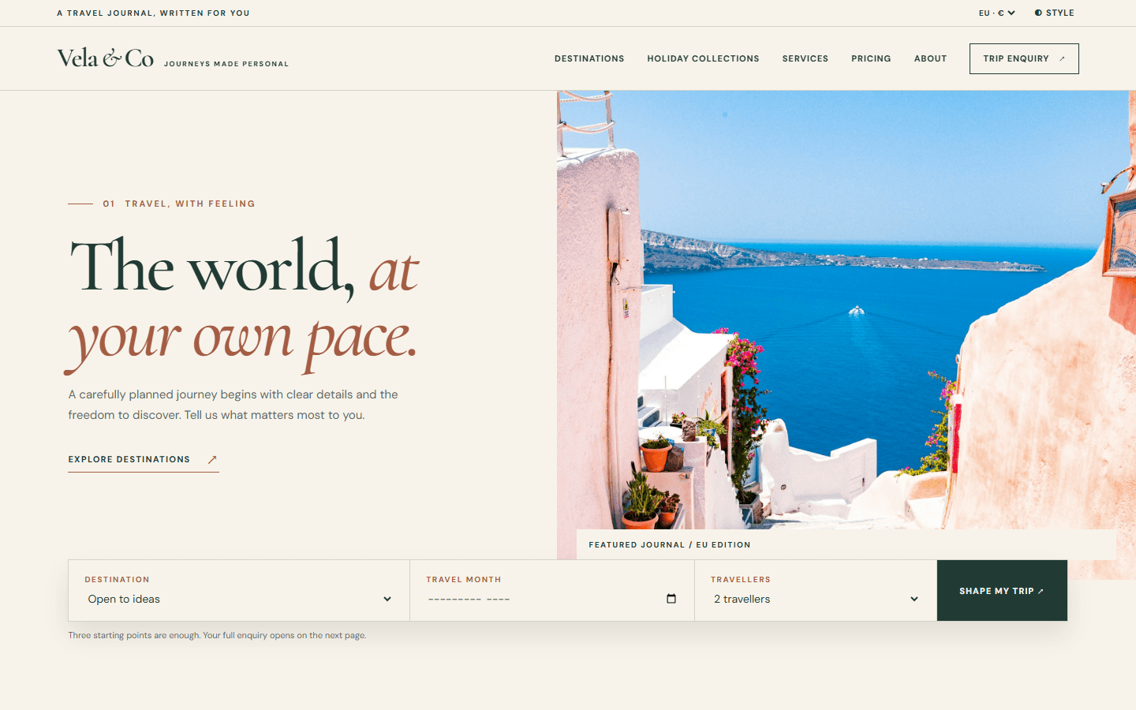Expand the Travellers dropdown showing 2 travellers
This screenshot has width=1136, height=710.
tap(816, 599)
